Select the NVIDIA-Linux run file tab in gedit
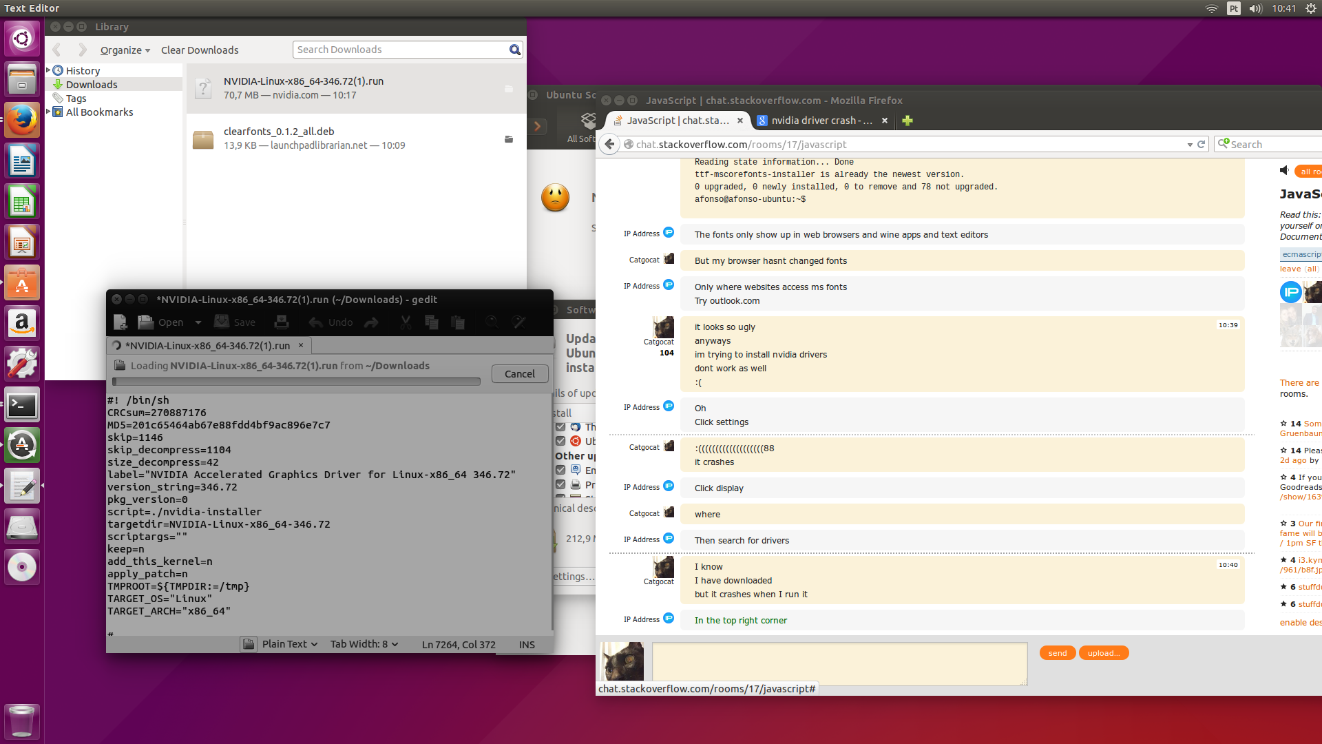This screenshot has height=744, width=1322. pos(207,345)
